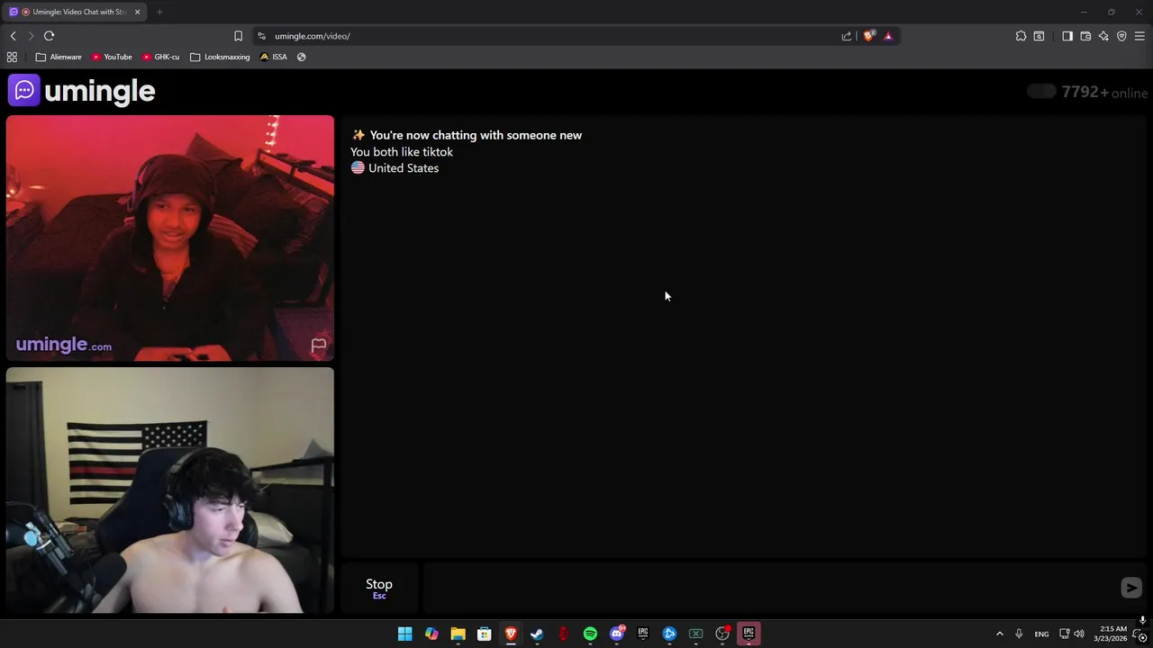
Task: Open Discord from the taskbar
Action: [617, 634]
